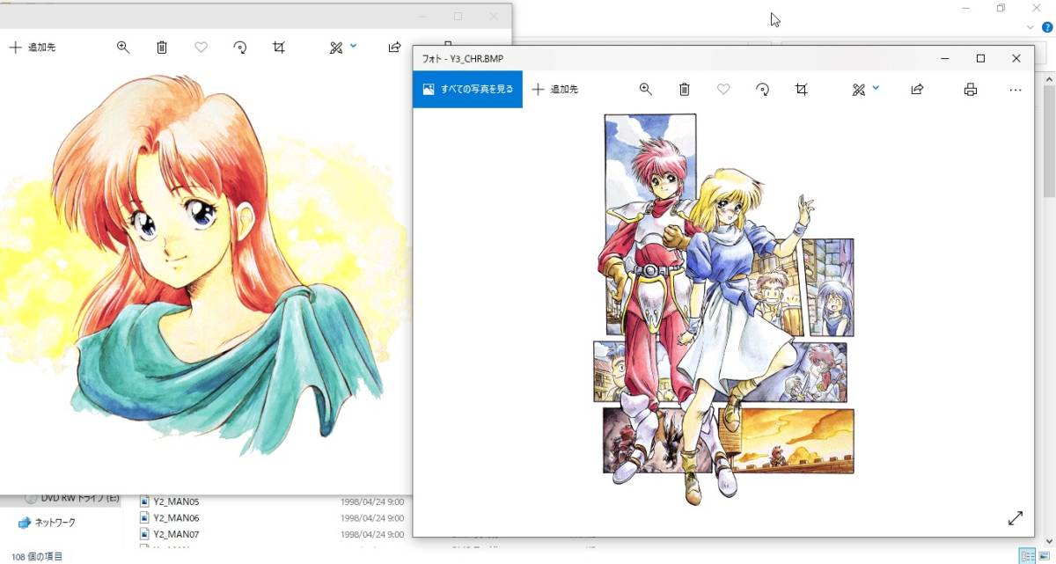Share the Y3_CHR.BMP photo
1056x564 pixels.
917,89
